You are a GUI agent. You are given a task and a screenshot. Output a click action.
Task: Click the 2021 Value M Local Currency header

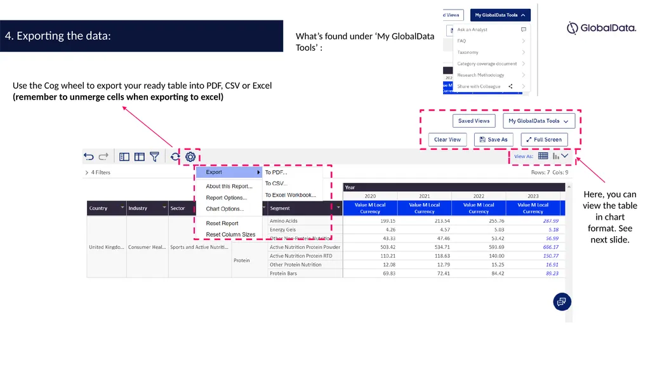(425, 208)
